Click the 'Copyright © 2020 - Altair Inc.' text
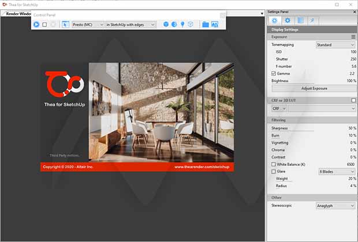Screen dimensions: 358x242 click(68, 167)
